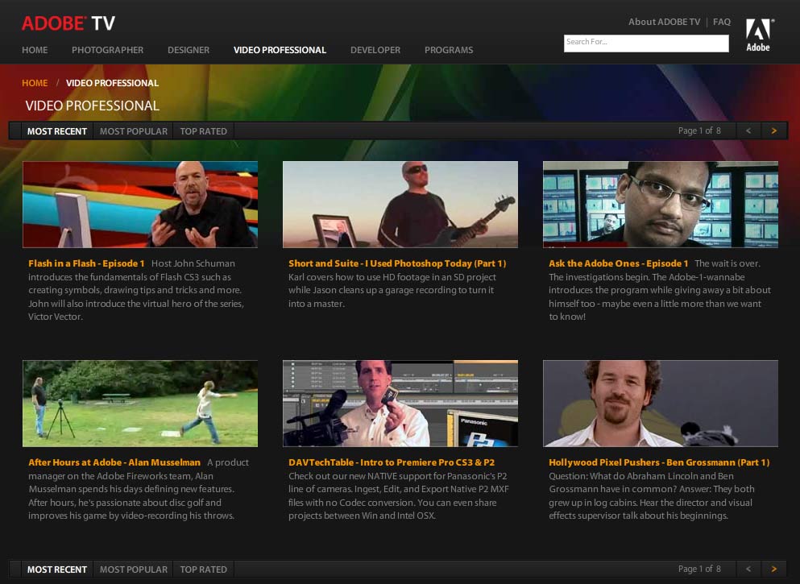Open the Developer channel
The width and height of the screenshot is (800, 584).
click(375, 50)
